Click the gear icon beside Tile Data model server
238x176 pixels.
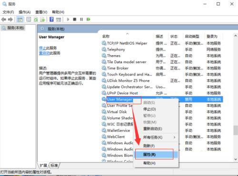point(104,62)
